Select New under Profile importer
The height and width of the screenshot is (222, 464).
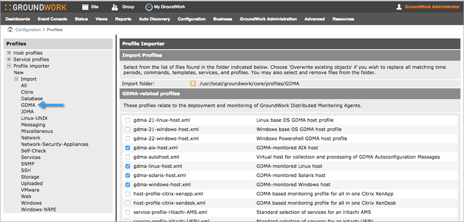(19, 72)
